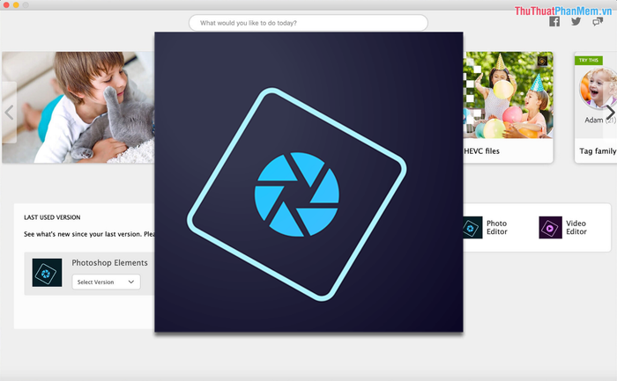Click the large Photoshop Elements splash logo
The height and width of the screenshot is (381, 617).
pyautogui.click(x=308, y=182)
